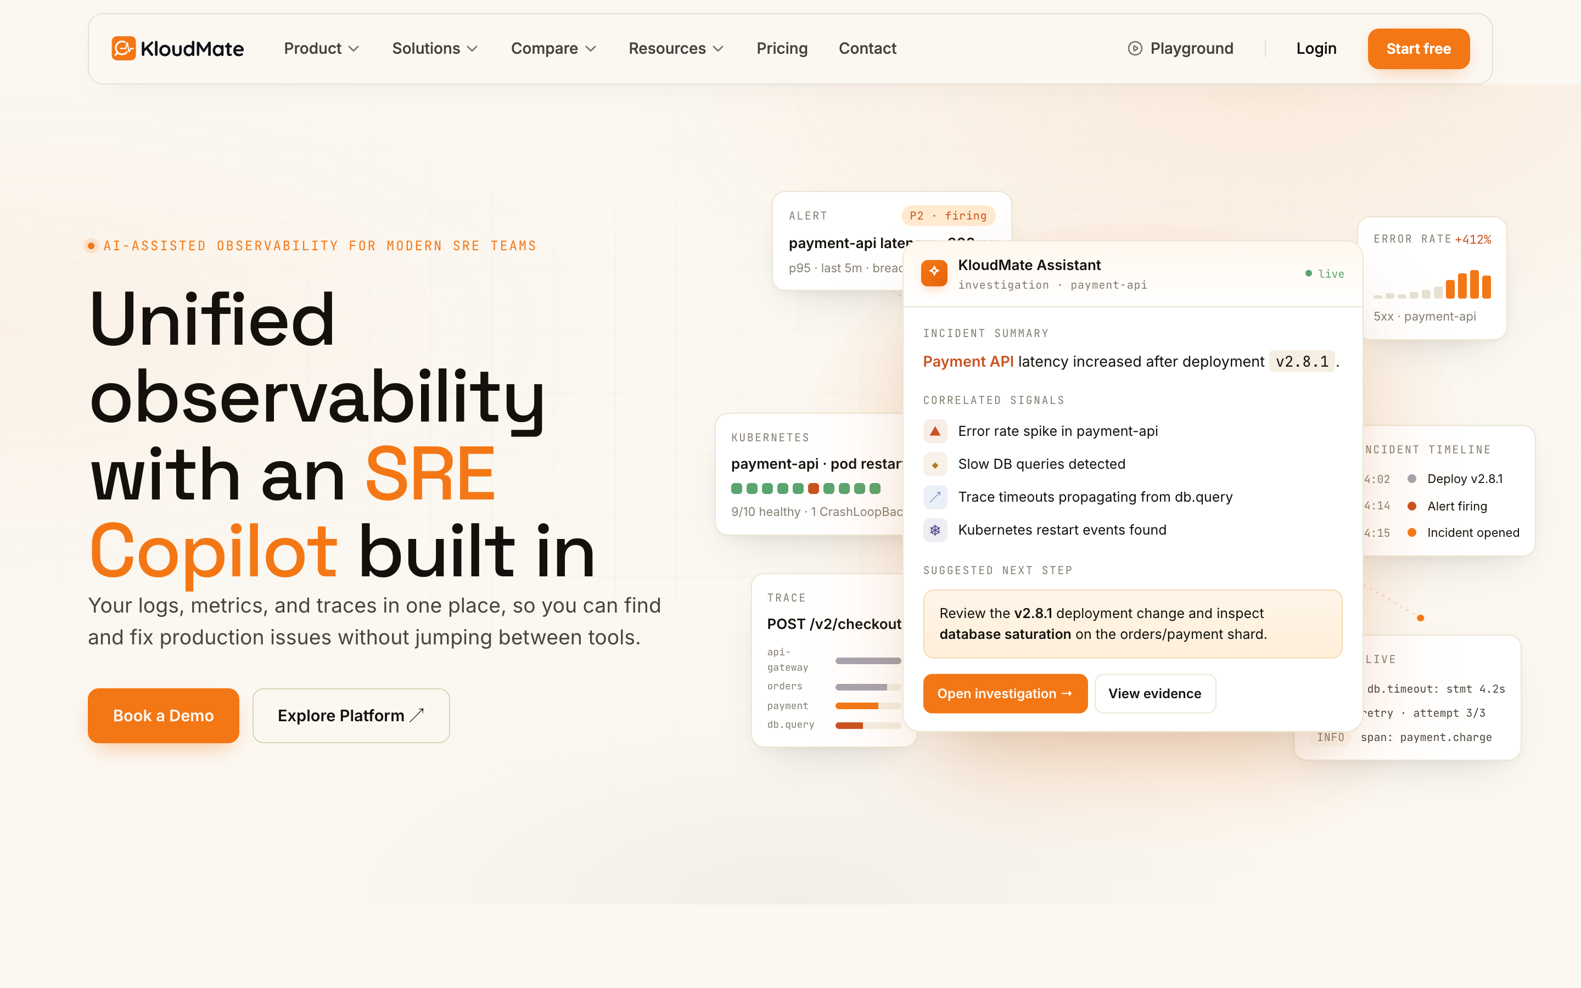Click 'span: payment.charge' log line
This screenshot has height=988, width=1581.
coord(1426,737)
